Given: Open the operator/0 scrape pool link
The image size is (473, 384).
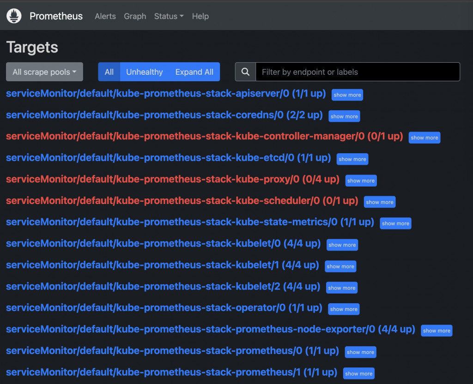Looking at the screenshot, I should tap(164, 308).
